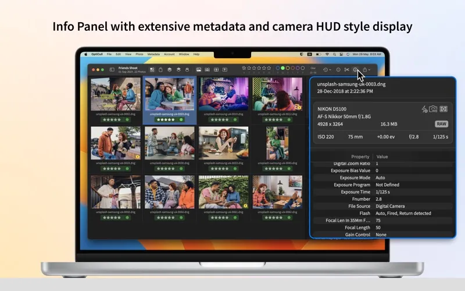Image resolution: width=465 pixels, height=291 pixels.
Task: Open Control Center in menu bar
Action: (341, 54)
